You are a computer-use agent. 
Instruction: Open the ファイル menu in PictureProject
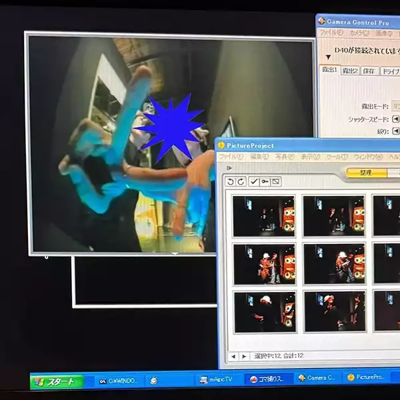coord(230,157)
